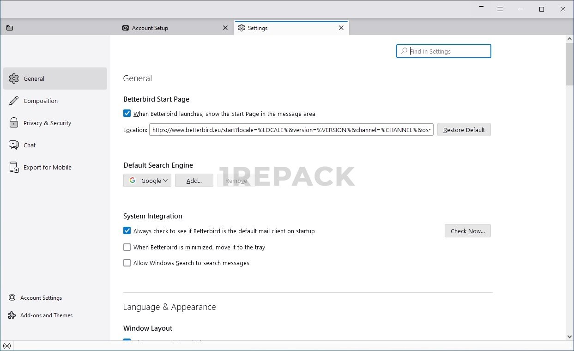Click the Check Now button

467,231
